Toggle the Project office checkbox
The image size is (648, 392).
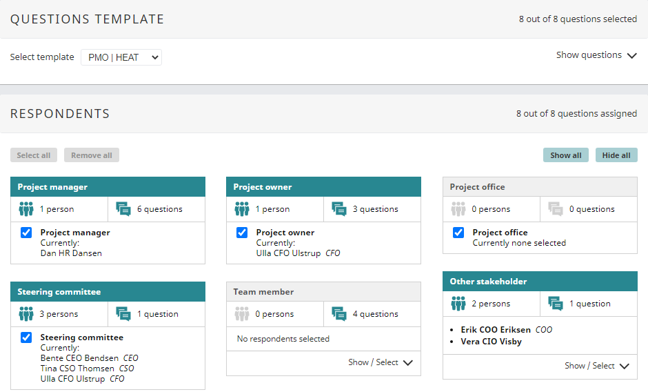[x=458, y=233]
